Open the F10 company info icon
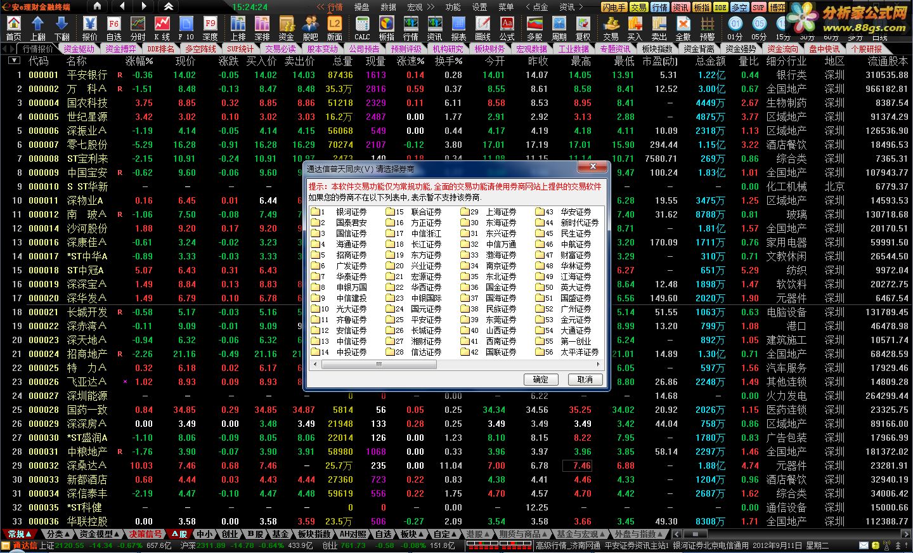Image resolution: width=913 pixels, height=553 pixels. (186, 29)
